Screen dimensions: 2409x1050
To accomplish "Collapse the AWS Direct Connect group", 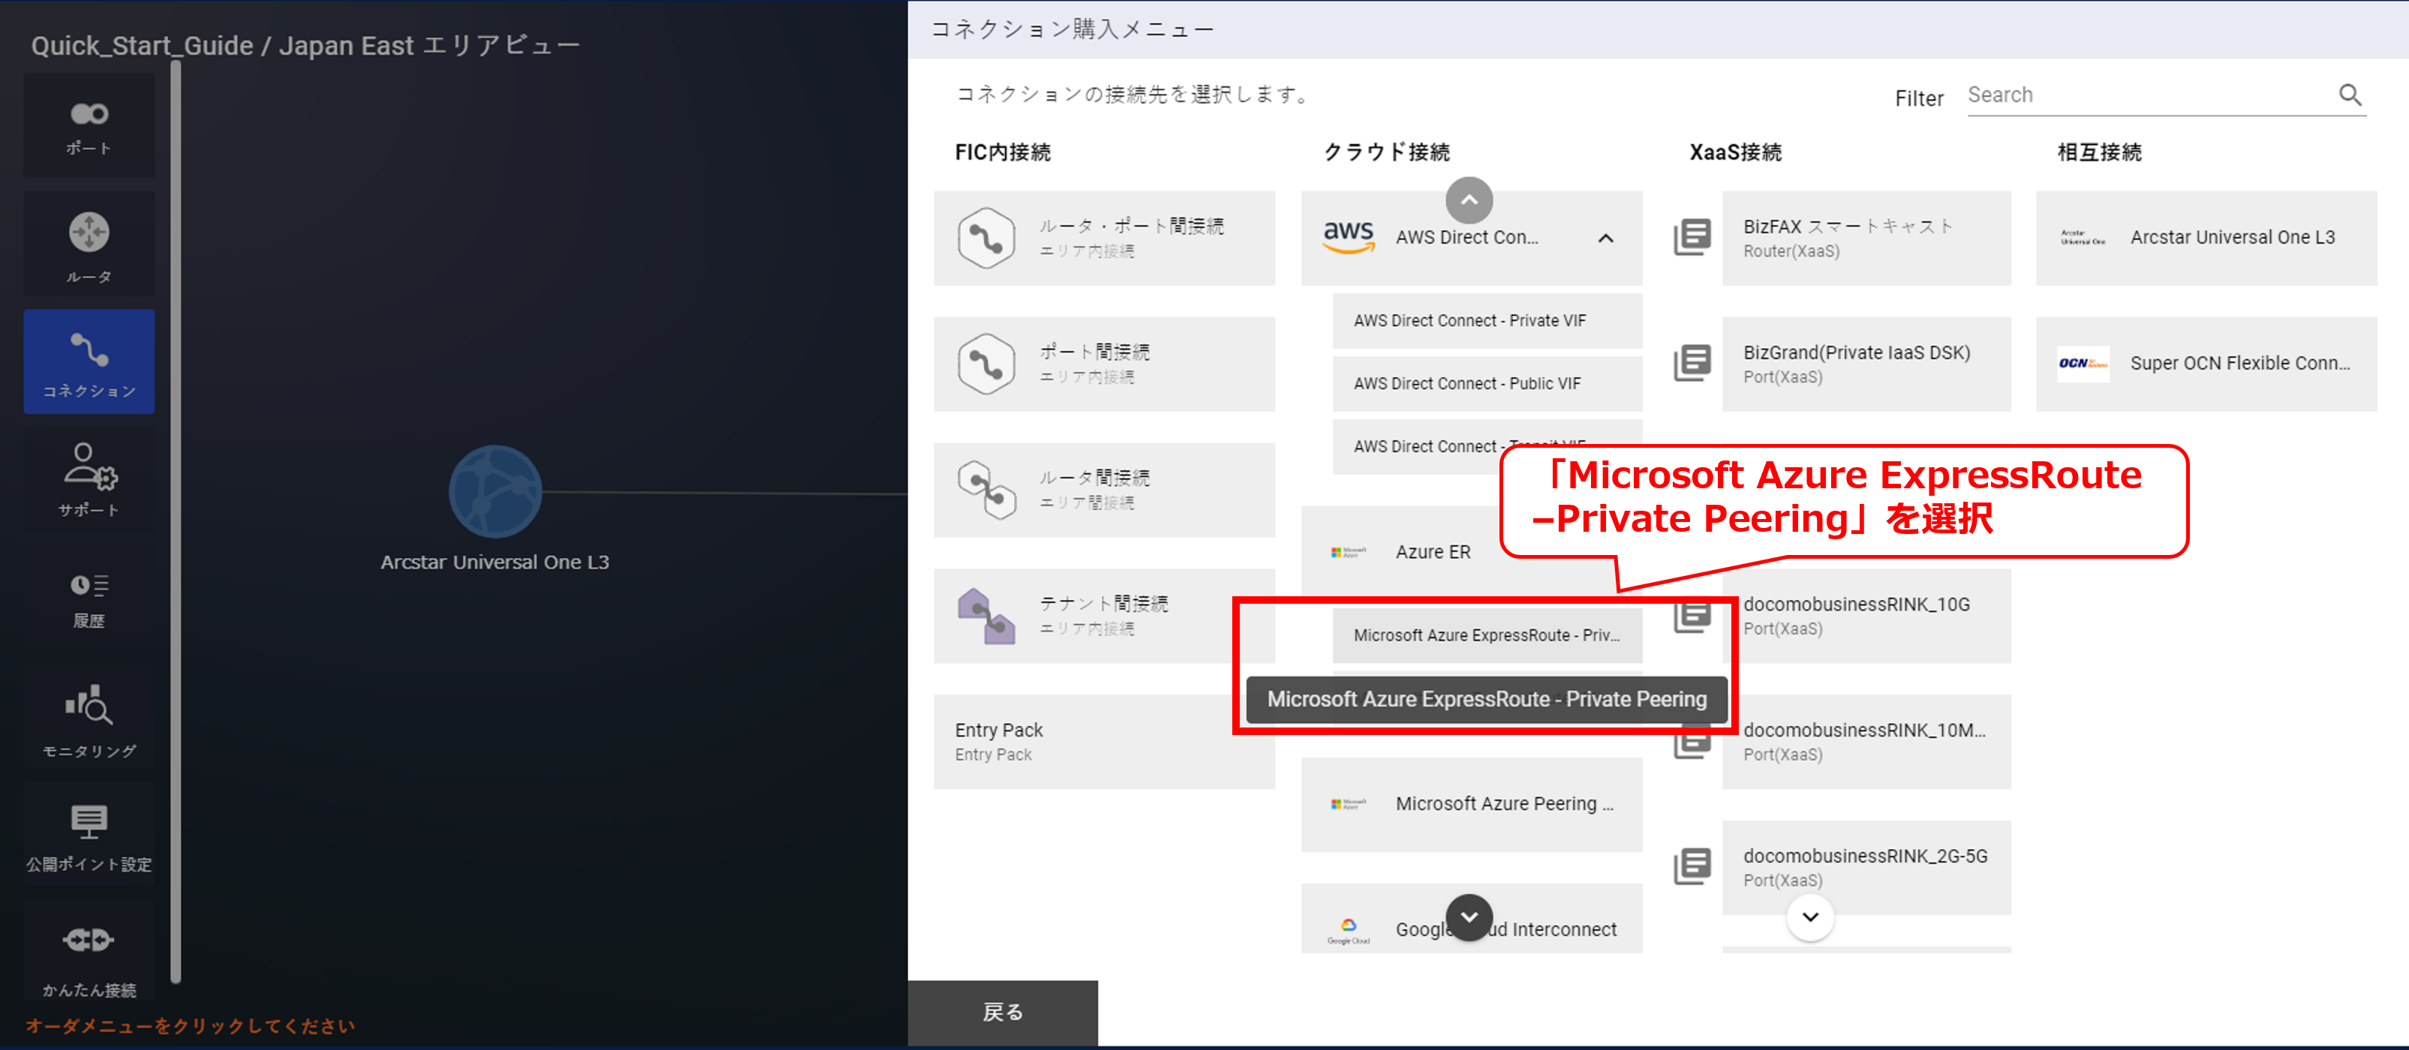I will pos(1604,238).
